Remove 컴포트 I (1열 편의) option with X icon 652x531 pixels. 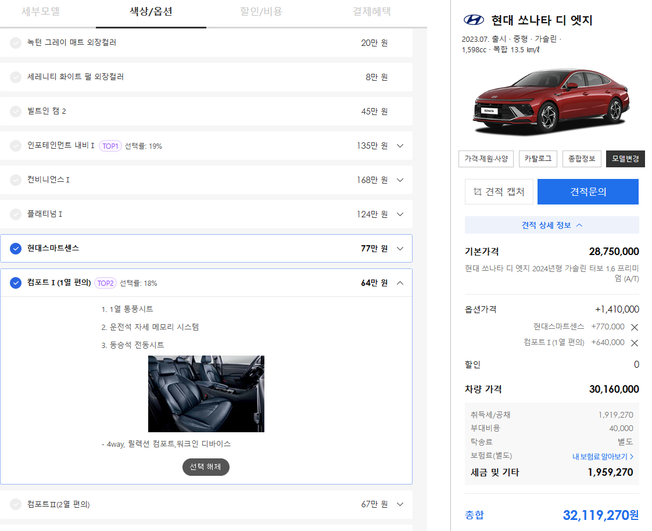pyautogui.click(x=635, y=343)
